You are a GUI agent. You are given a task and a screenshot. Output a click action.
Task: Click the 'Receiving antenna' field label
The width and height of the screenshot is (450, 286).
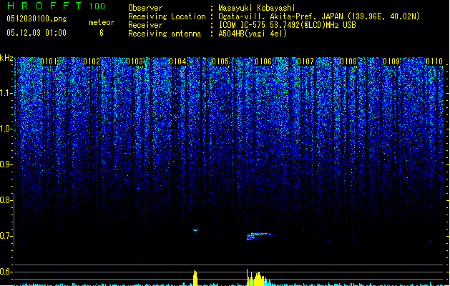[x=165, y=34]
